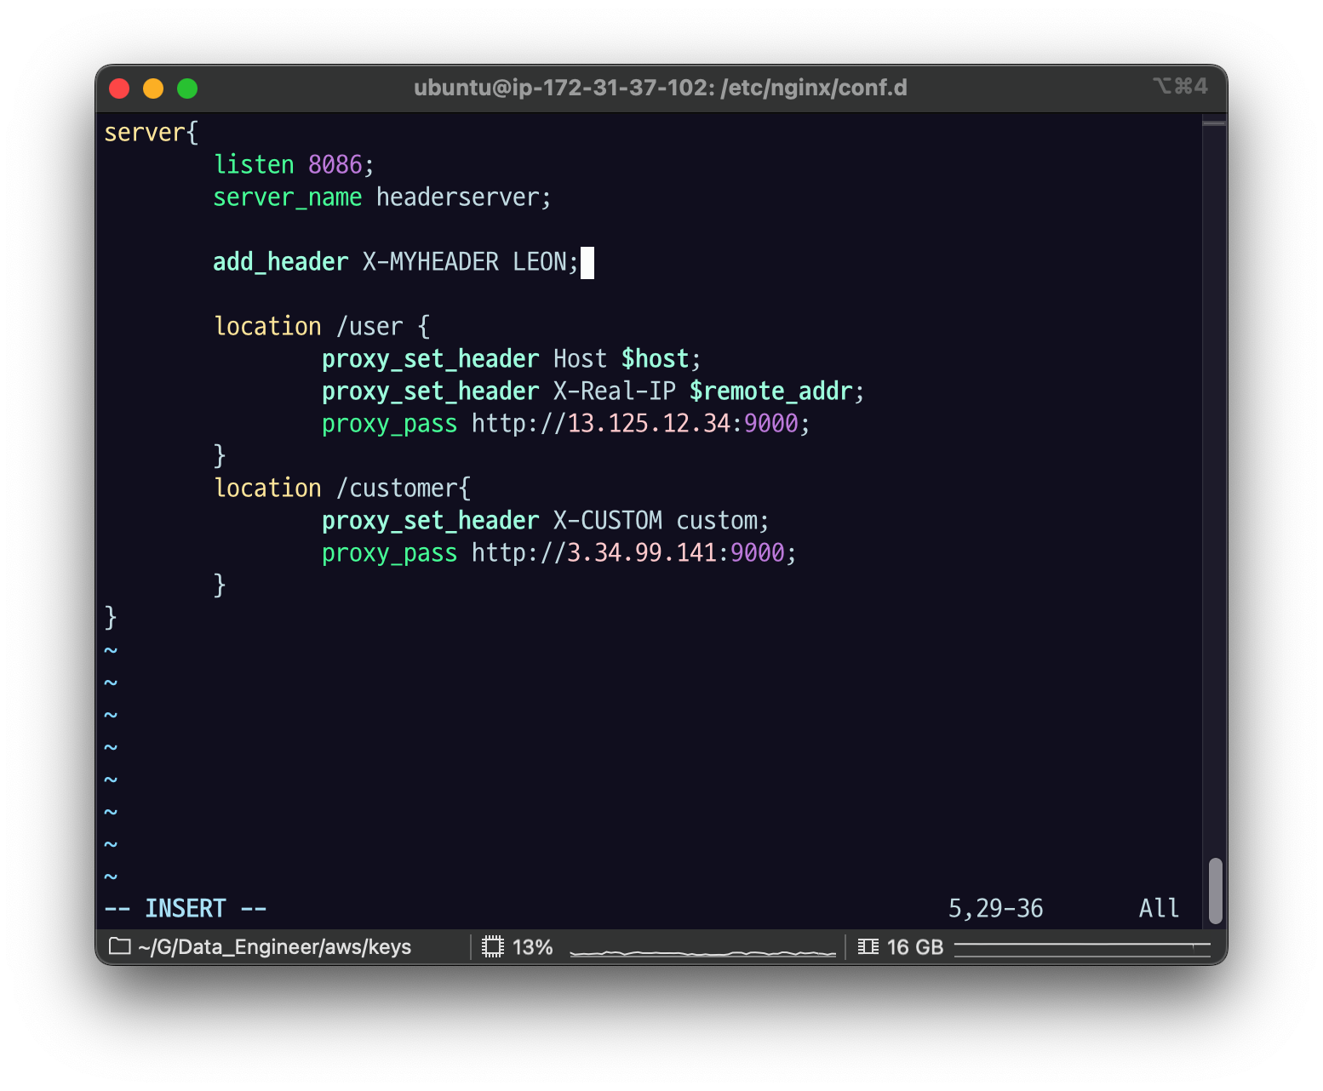
Task: Click proxy_set_header on the Host line
Action: 431,359
